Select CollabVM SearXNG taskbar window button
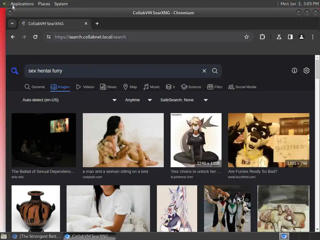 (89, 236)
